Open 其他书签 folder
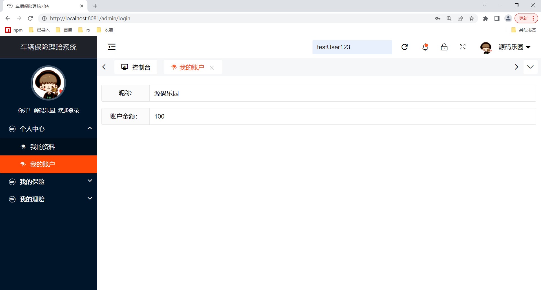This screenshot has width=541, height=290. pos(524,30)
